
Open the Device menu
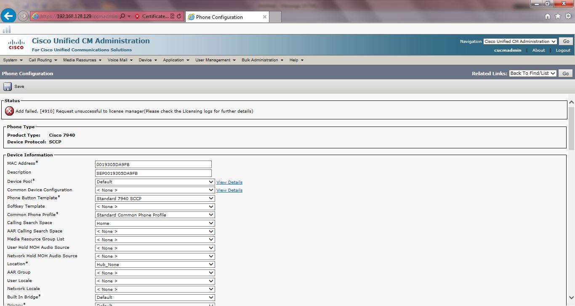click(x=148, y=60)
